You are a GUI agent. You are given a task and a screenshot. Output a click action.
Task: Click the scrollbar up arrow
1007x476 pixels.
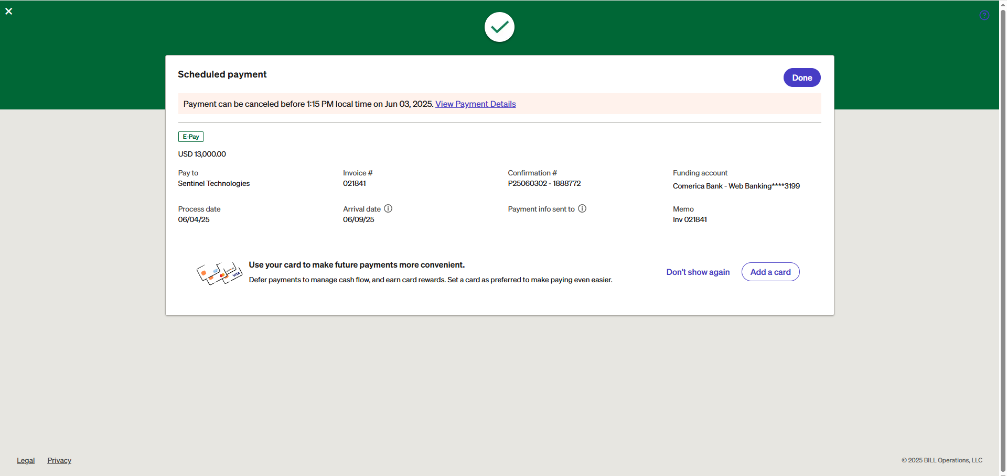coord(1002,4)
